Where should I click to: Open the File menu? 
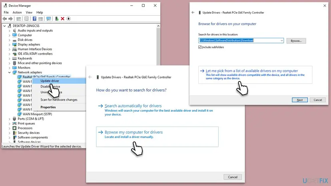click(6, 12)
